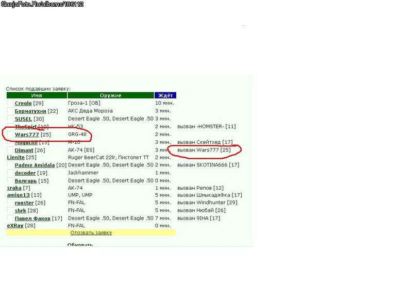Open the shrk player link
The width and height of the screenshot is (401, 301).
pos(21,211)
